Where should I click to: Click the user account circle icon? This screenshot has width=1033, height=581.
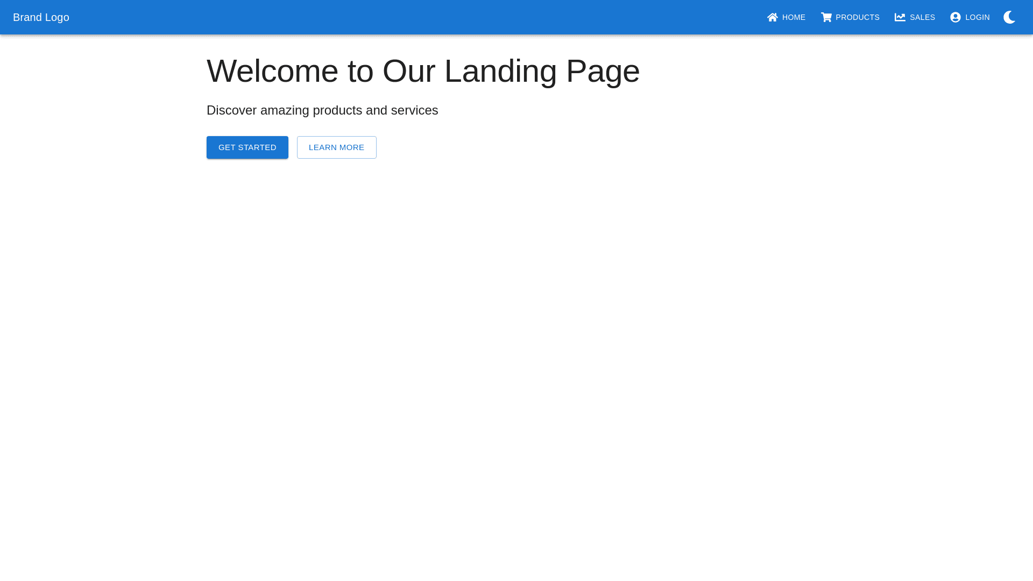pyautogui.click(x=956, y=17)
